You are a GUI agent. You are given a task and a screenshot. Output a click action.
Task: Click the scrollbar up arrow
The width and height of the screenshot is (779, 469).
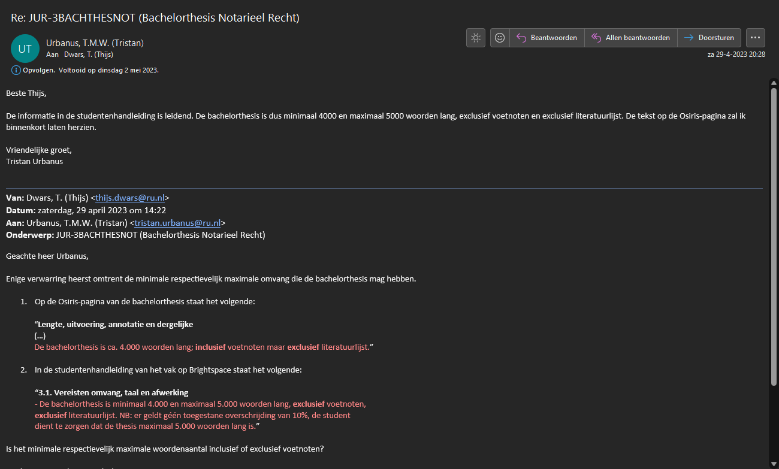[x=773, y=83]
